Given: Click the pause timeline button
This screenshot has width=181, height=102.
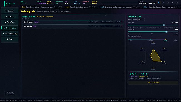Looking at the screenshot, I should [x=159, y=3].
